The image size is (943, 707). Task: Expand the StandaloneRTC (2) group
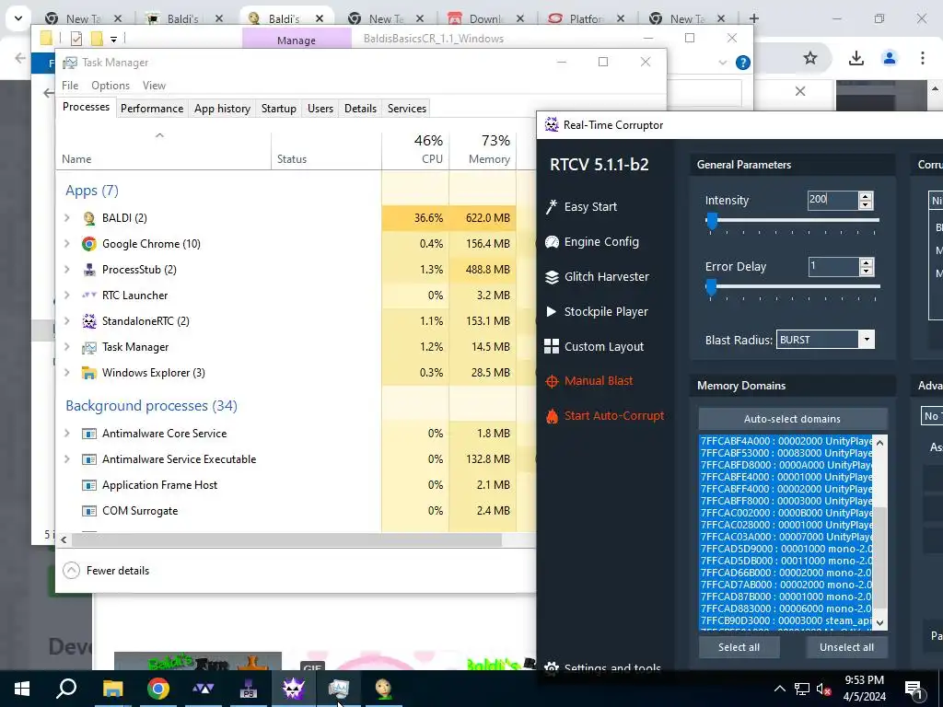(x=67, y=321)
